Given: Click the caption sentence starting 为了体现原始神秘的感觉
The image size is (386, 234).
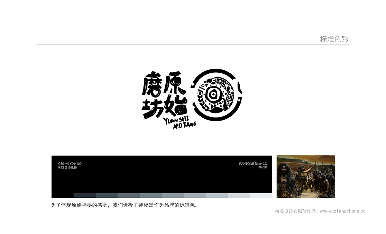Looking at the screenshot, I should point(124,205).
